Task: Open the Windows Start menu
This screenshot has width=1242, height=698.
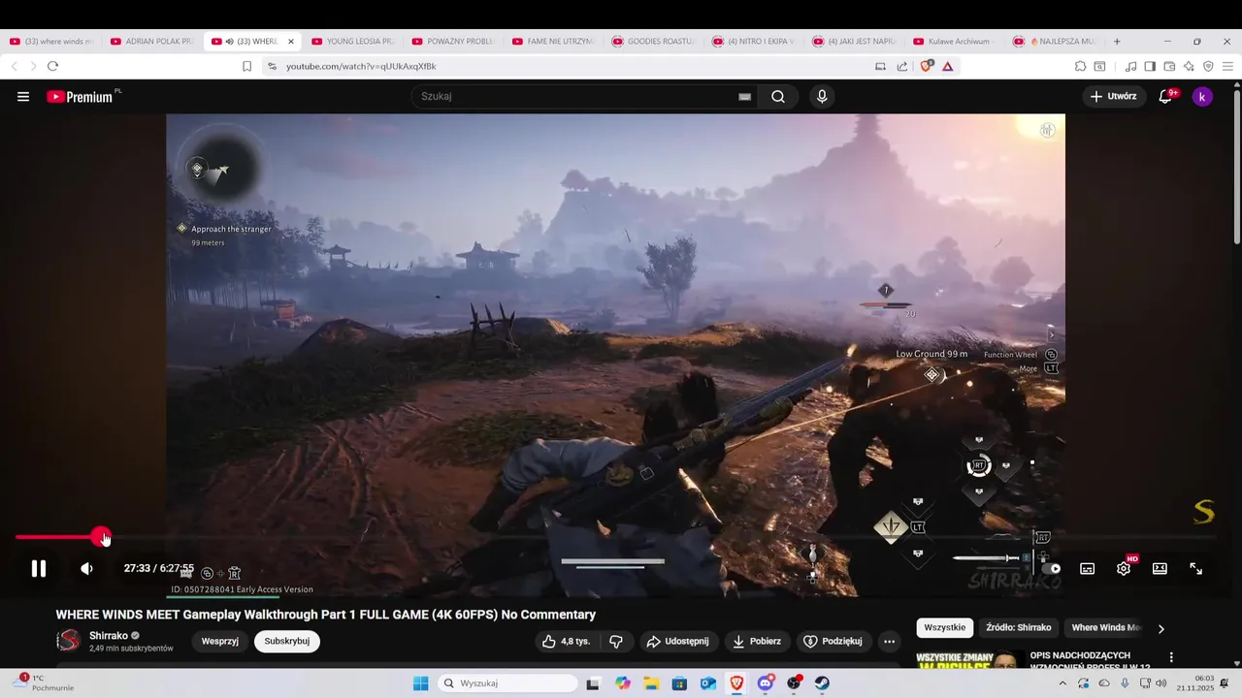Action: (x=420, y=683)
